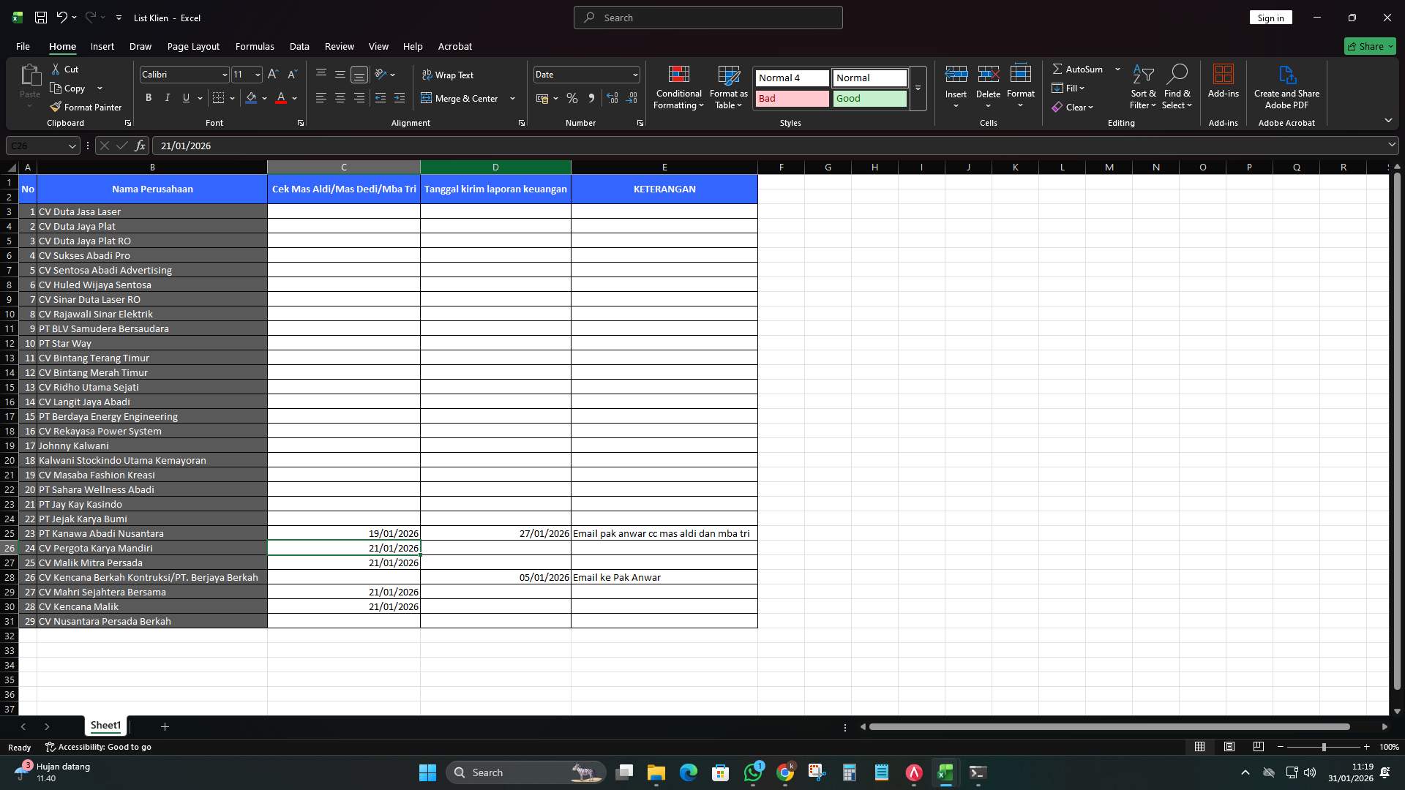Open Conditional Formatting
This screenshot has width=1405, height=790.
[678, 88]
